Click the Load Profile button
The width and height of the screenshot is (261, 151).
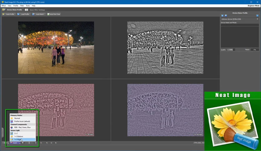tap(23, 14)
